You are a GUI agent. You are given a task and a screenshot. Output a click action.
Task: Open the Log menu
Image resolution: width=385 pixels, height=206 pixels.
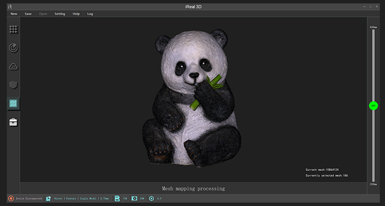coord(90,14)
